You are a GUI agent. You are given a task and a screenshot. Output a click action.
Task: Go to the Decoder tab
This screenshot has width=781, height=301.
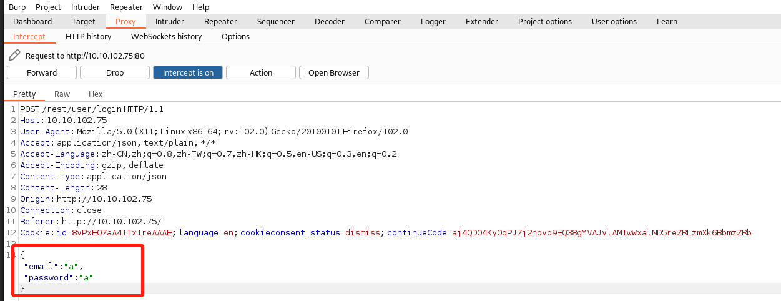coord(329,21)
